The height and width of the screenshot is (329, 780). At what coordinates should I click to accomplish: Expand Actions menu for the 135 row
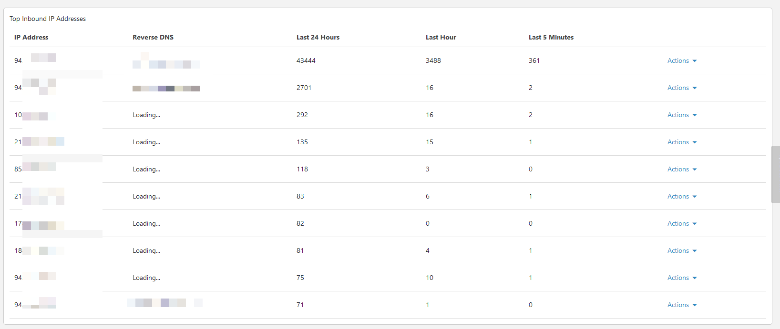click(682, 142)
